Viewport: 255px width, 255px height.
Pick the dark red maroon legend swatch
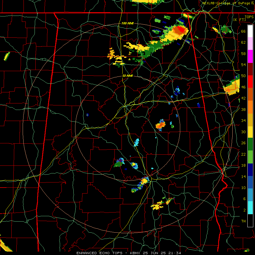click(x=250, y=69)
